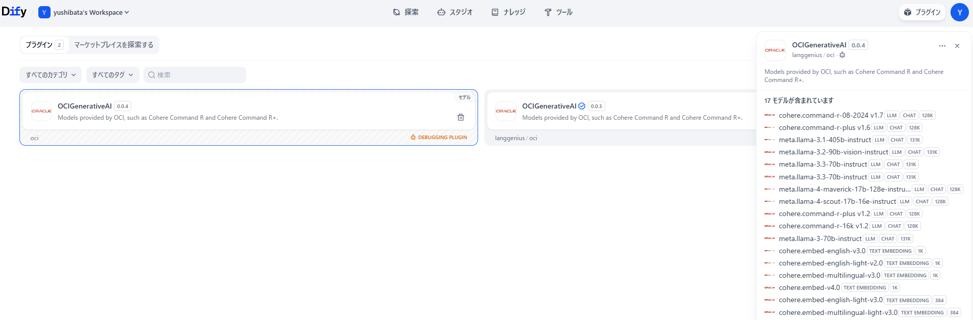Image resolution: width=973 pixels, height=320 pixels.
Task: Select meta.llama-4-maverick-17b-128e model row
Action: click(x=864, y=189)
